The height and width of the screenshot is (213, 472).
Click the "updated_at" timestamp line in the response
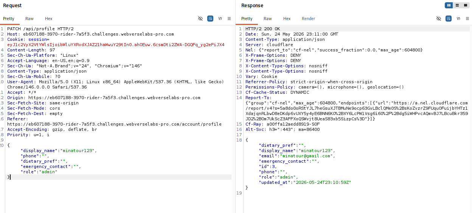tap(305, 182)
